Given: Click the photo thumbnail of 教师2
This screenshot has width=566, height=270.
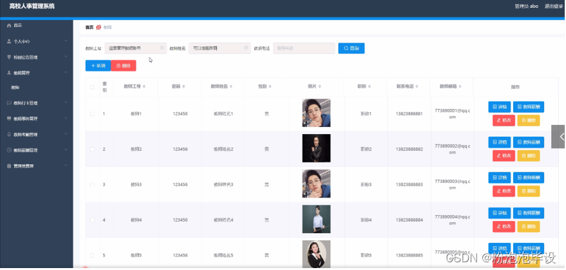Looking at the screenshot, I should (x=316, y=148).
